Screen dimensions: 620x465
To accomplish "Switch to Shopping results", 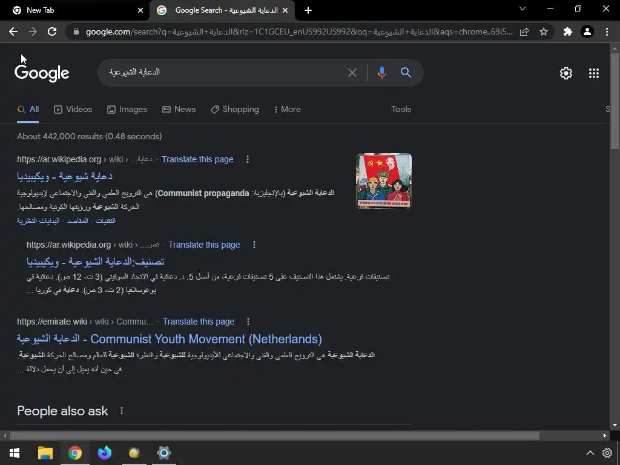I will 235,110.
